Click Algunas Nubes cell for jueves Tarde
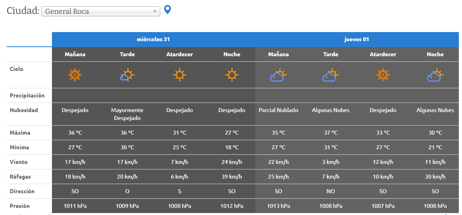Screen dimensions: 462x215 tap(331, 110)
